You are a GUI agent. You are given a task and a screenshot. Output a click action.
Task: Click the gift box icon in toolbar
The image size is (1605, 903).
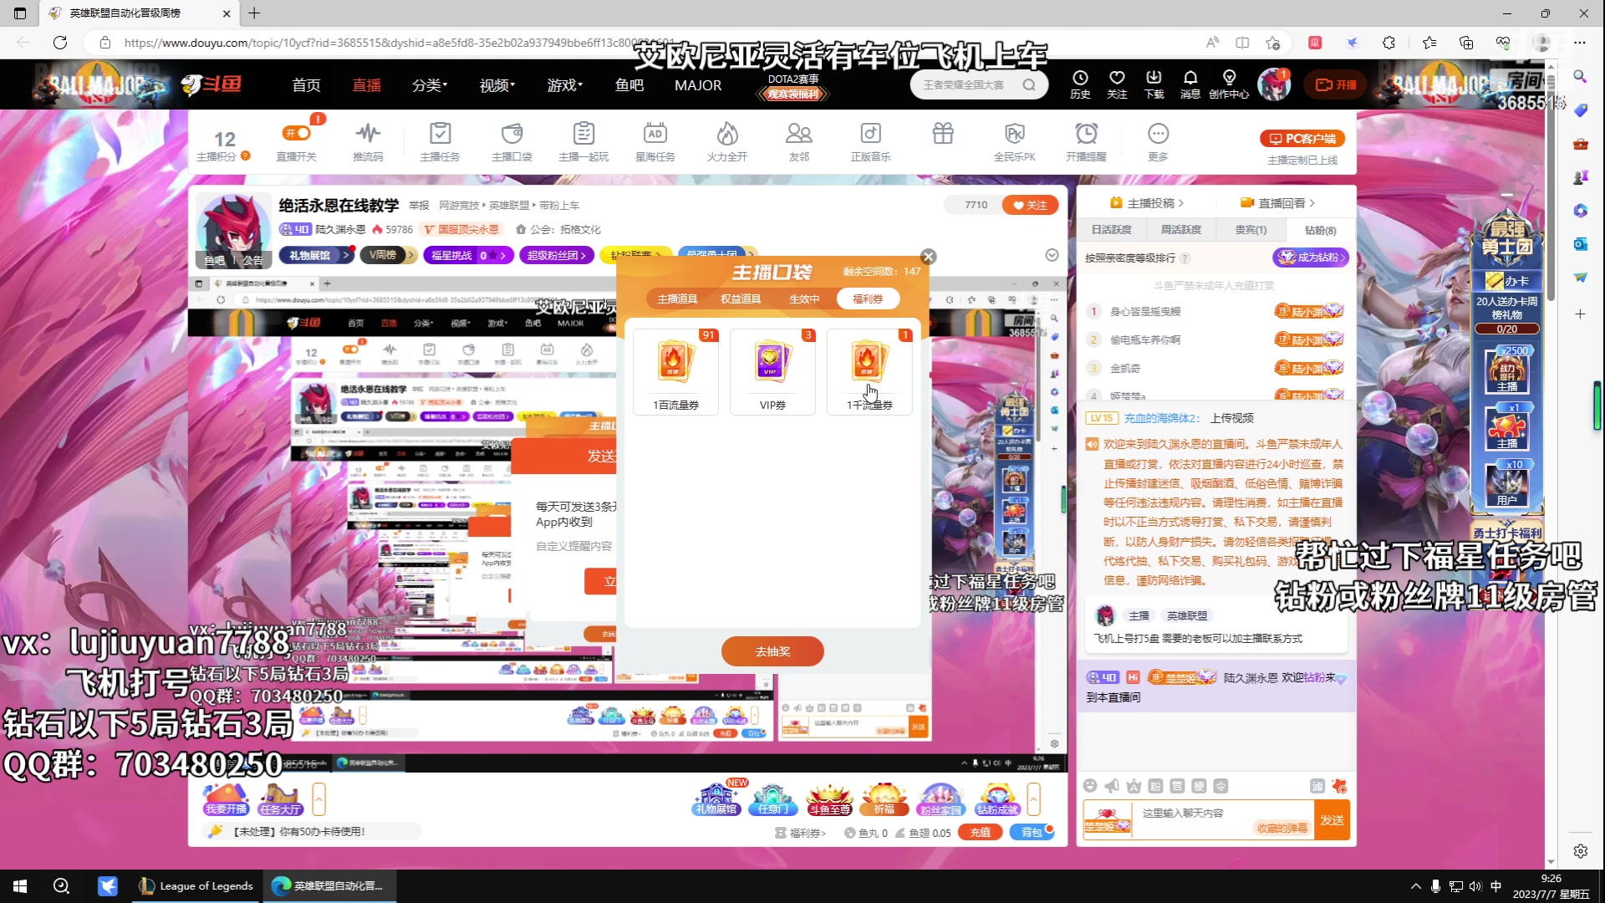(x=943, y=134)
